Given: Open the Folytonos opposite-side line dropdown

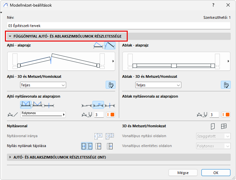Looking at the screenshot, I should pos(213,146).
